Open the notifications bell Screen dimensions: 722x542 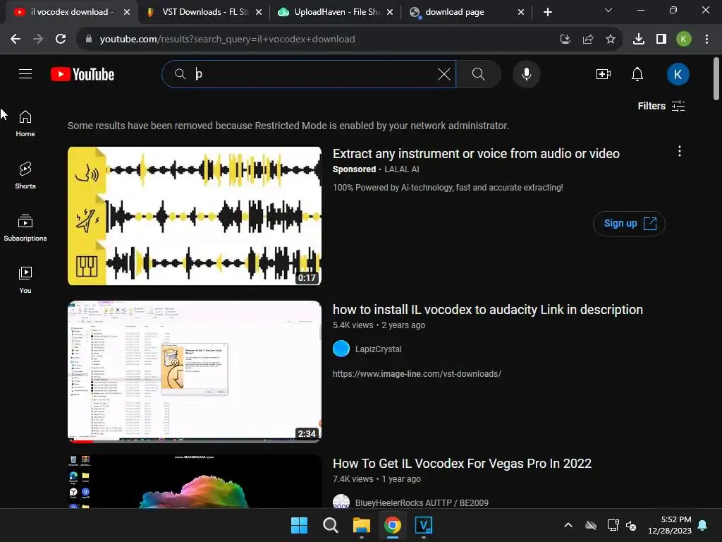(x=637, y=74)
